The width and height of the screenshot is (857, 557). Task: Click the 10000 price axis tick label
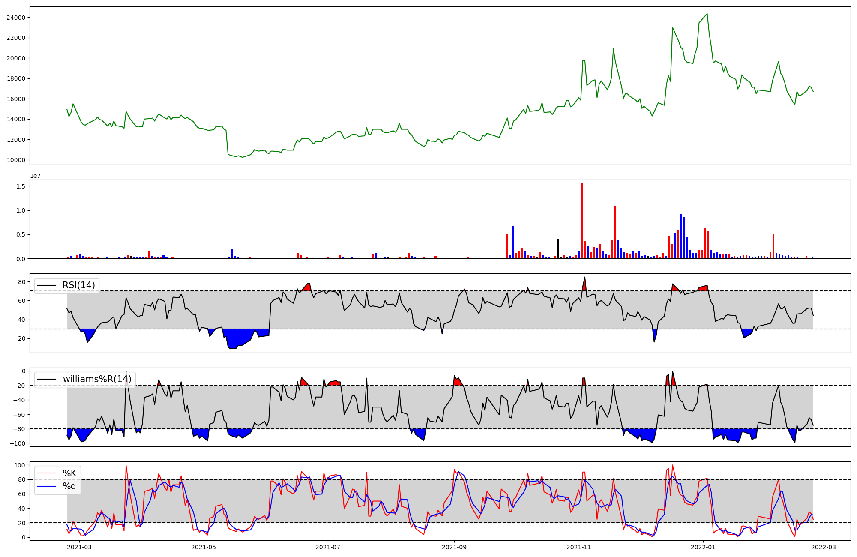tap(15, 160)
